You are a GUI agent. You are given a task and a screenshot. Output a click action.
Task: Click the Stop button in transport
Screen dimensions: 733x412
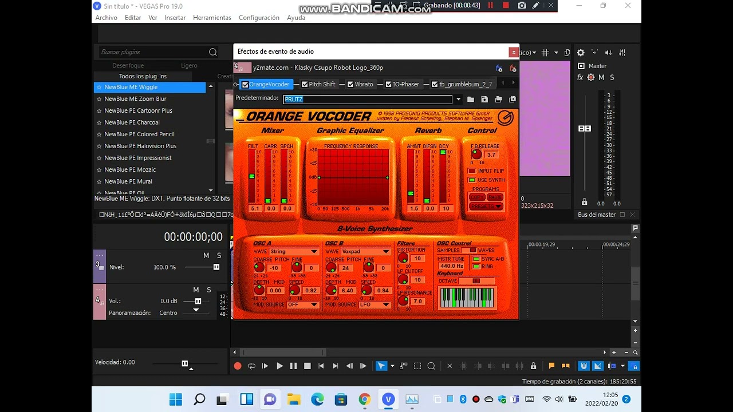tap(308, 366)
